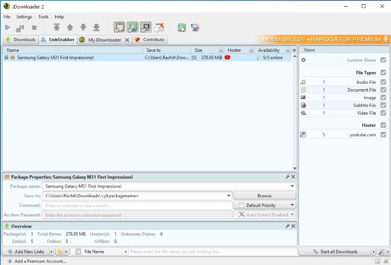Click the Browse button

click(265, 195)
